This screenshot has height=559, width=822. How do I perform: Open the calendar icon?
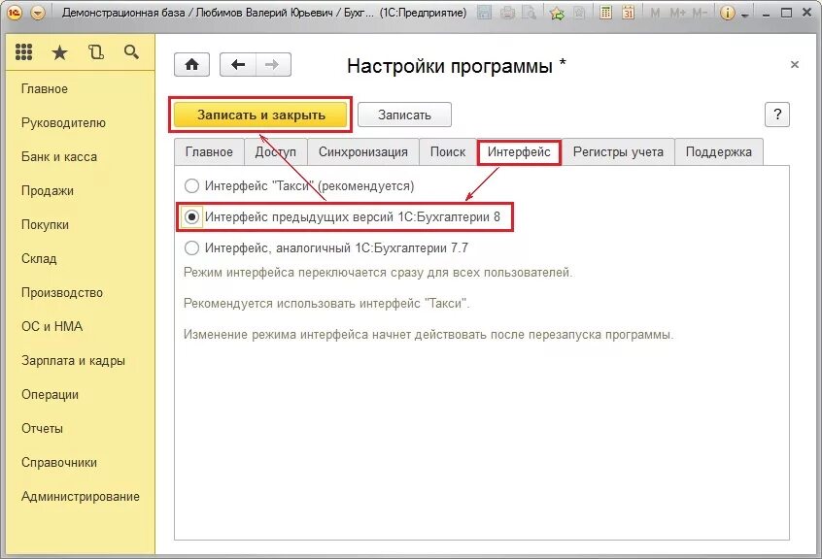coord(628,13)
